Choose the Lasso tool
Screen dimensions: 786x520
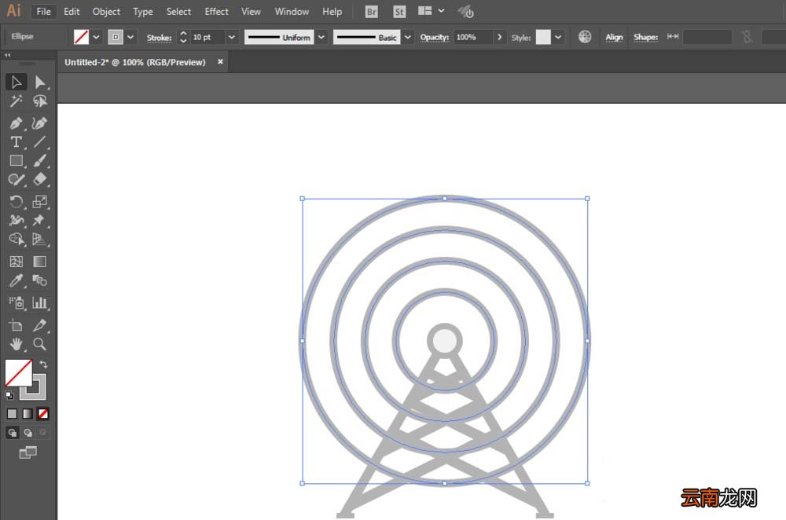39,101
